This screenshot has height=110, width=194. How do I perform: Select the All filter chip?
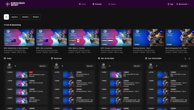[6, 17]
